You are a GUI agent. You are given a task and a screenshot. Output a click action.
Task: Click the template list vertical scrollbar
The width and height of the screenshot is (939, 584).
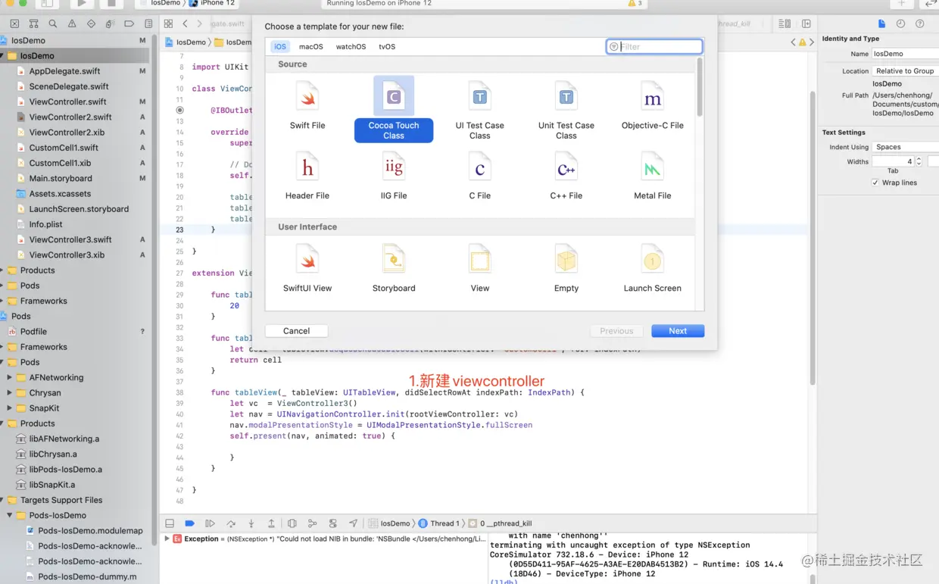[x=699, y=88]
